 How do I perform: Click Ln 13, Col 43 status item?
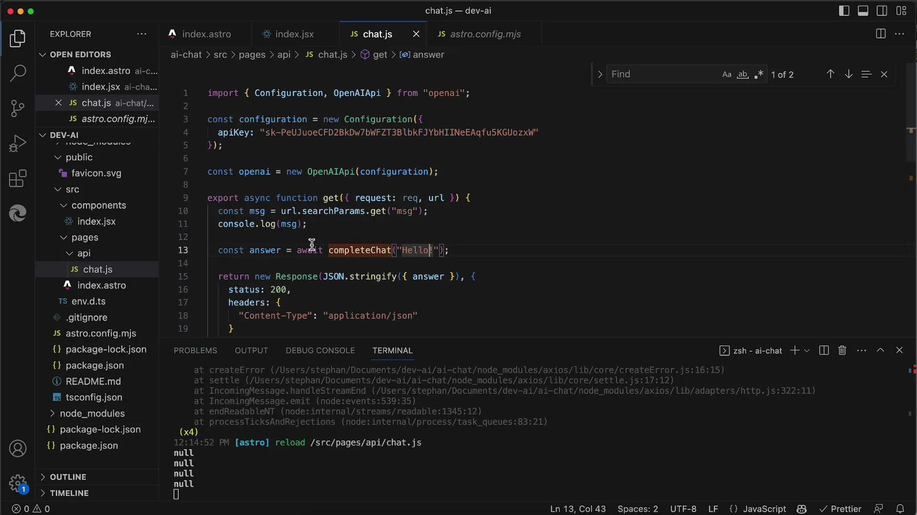coord(578,509)
